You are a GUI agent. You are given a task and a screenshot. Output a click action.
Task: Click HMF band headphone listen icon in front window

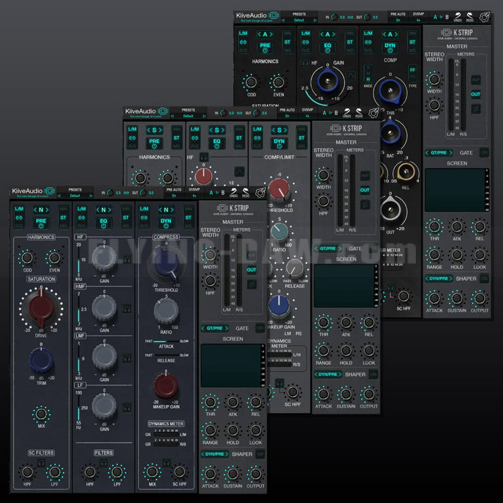point(127,309)
